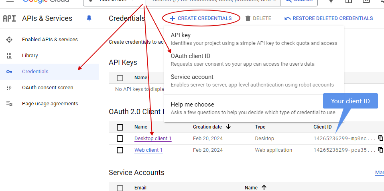This screenshot has width=384, height=191.
Task: Check the Web client 1 row checkbox
Action: click(x=120, y=150)
